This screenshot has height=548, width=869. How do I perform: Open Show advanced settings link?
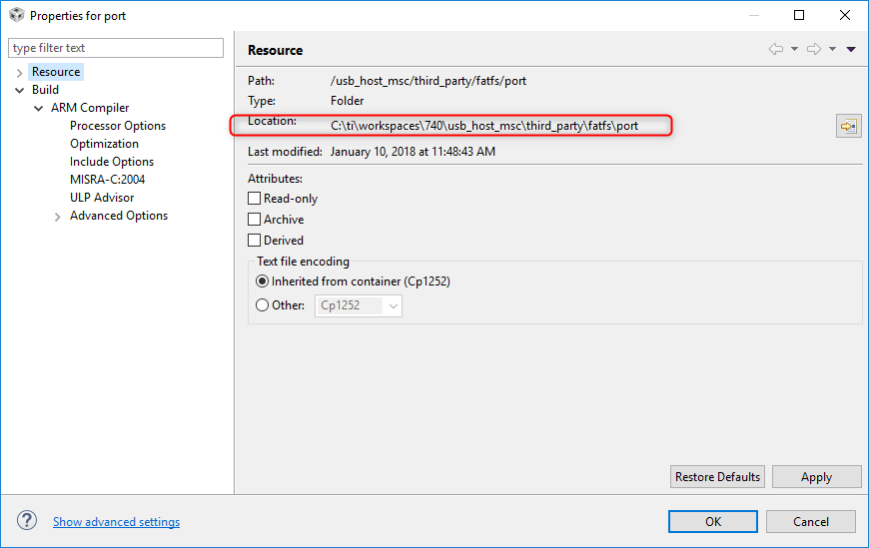click(116, 522)
